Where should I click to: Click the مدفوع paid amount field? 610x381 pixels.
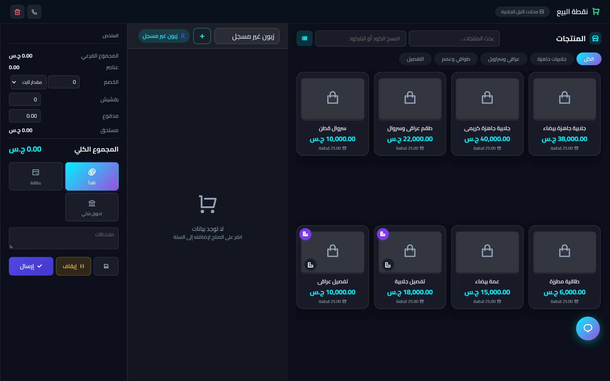(x=25, y=116)
